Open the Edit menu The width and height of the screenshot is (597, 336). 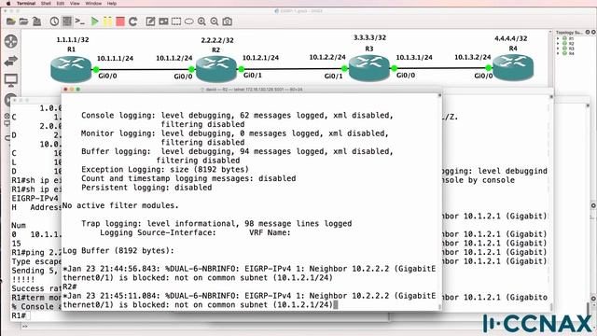[x=60, y=3]
